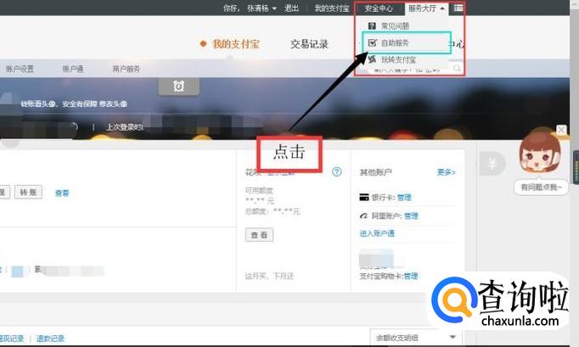Click the Ali account icon beside 阿里账户
This screenshot has width=579, height=347.
[x=363, y=215]
